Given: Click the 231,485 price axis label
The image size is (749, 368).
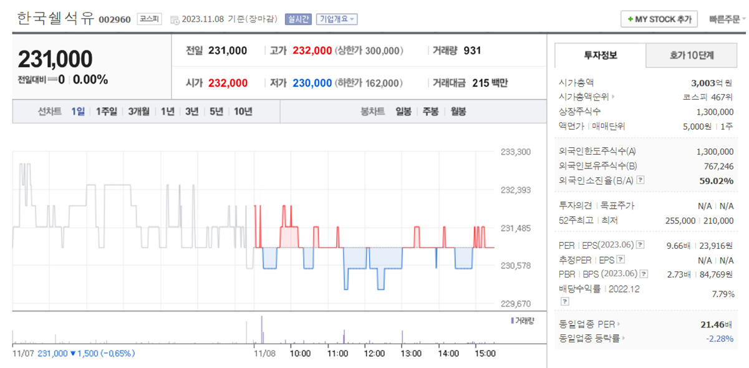Looking at the screenshot, I should (x=516, y=228).
